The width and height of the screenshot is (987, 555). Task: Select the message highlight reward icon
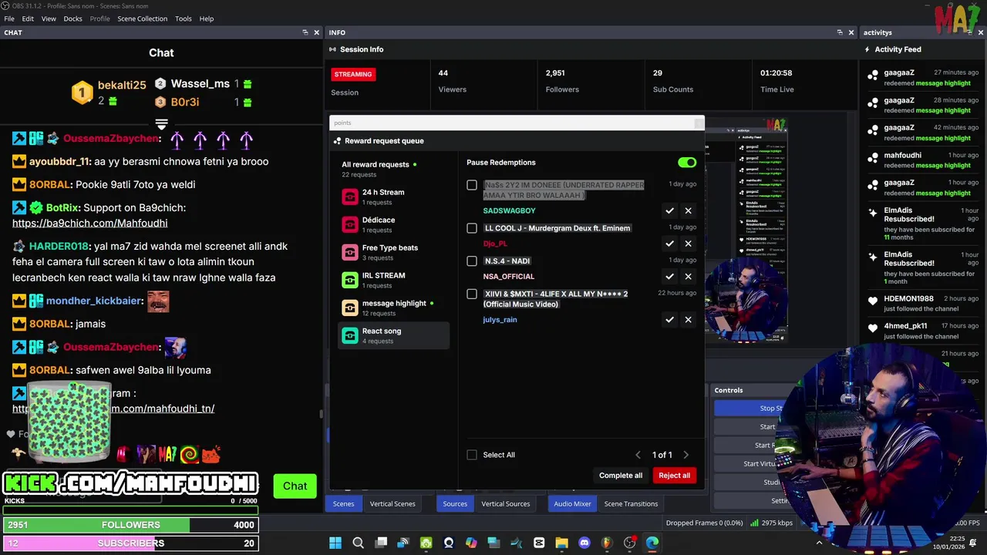pyautogui.click(x=350, y=308)
